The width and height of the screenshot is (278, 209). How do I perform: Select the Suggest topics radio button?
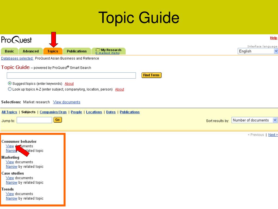point(10,83)
